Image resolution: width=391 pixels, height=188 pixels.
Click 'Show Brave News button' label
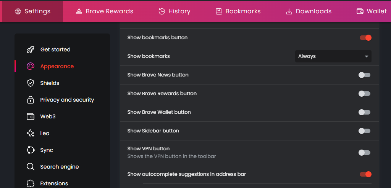point(158,75)
